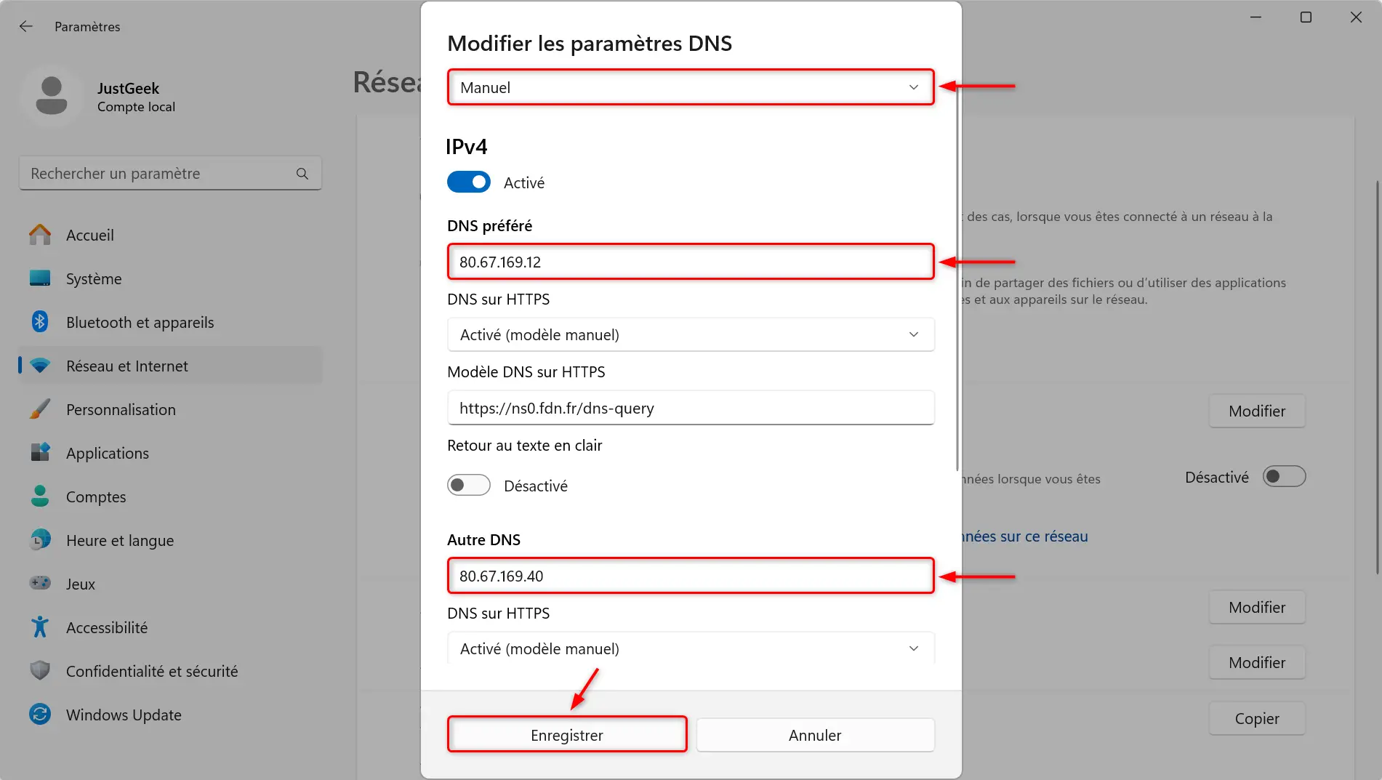
Task: Toggle the background Désactivé switch
Action: pyautogui.click(x=1284, y=477)
